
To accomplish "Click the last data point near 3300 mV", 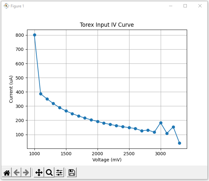I will (x=179, y=143).
